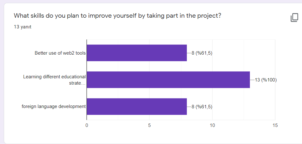Viewport: 302px width, 144px height.
Task: Click the 8 (%61,5) value beside foreign language bar
Action: tap(202, 106)
